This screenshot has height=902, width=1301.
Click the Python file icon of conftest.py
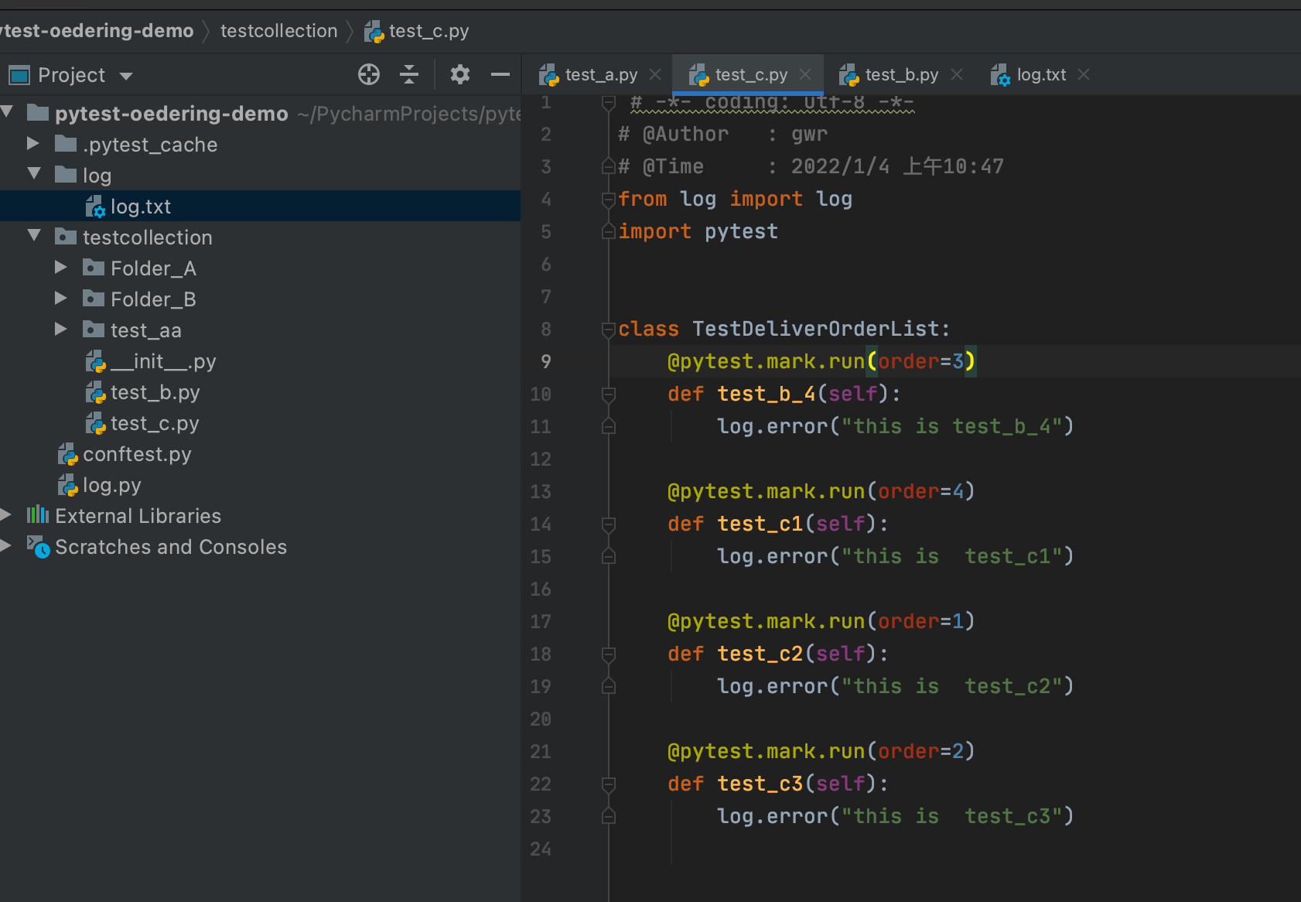point(68,454)
